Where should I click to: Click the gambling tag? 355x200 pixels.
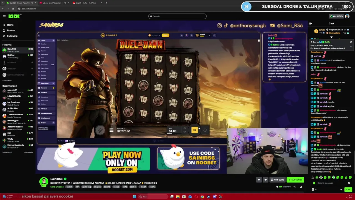87,187
